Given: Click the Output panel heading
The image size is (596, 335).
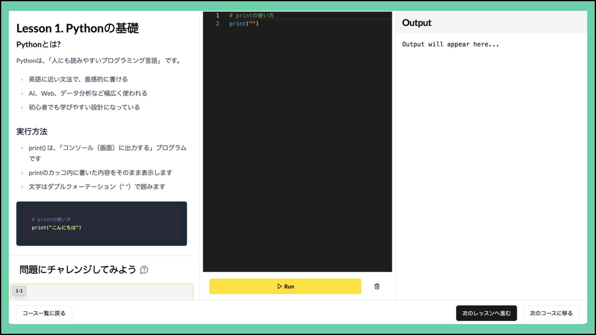Looking at the screenshot, I should (417, 23).
